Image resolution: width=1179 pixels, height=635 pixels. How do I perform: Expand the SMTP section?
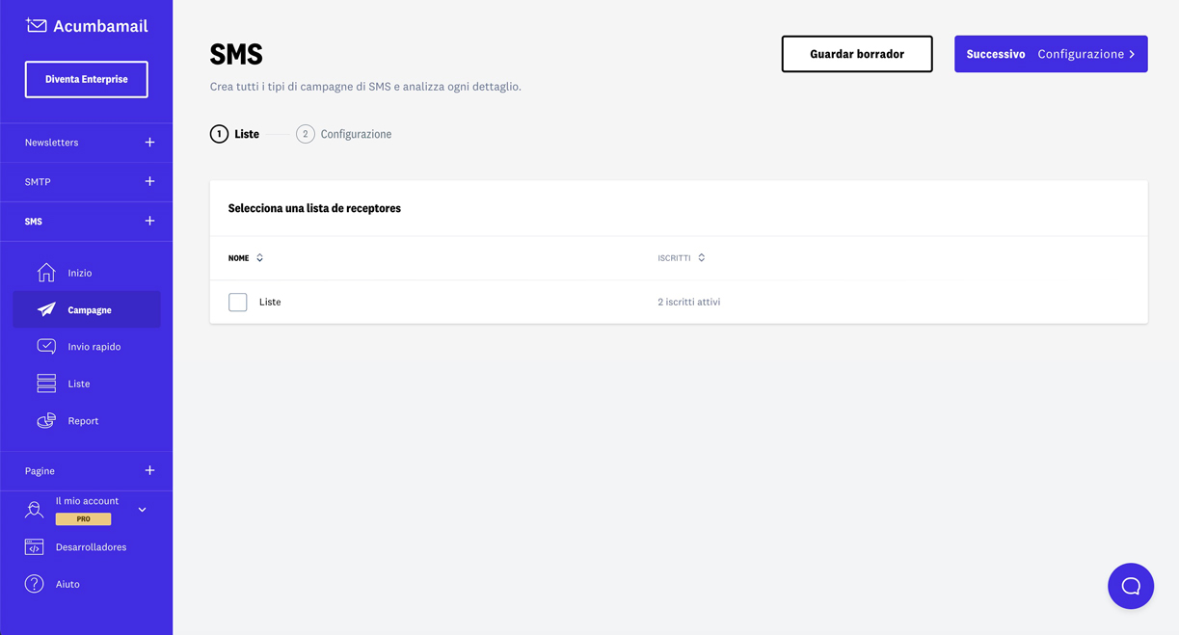pyautogui.click(x=149, y=181)
